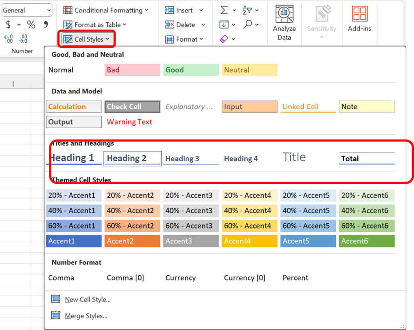The image size is (414, 330).
Task: Click the Format as Table icon
Action: point(68,25)
